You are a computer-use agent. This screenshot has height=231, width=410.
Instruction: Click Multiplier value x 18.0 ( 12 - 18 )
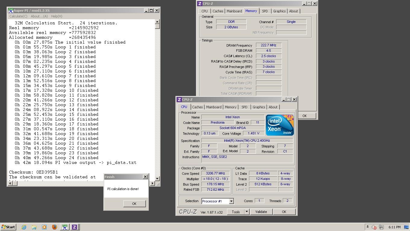tap(216, 179)
